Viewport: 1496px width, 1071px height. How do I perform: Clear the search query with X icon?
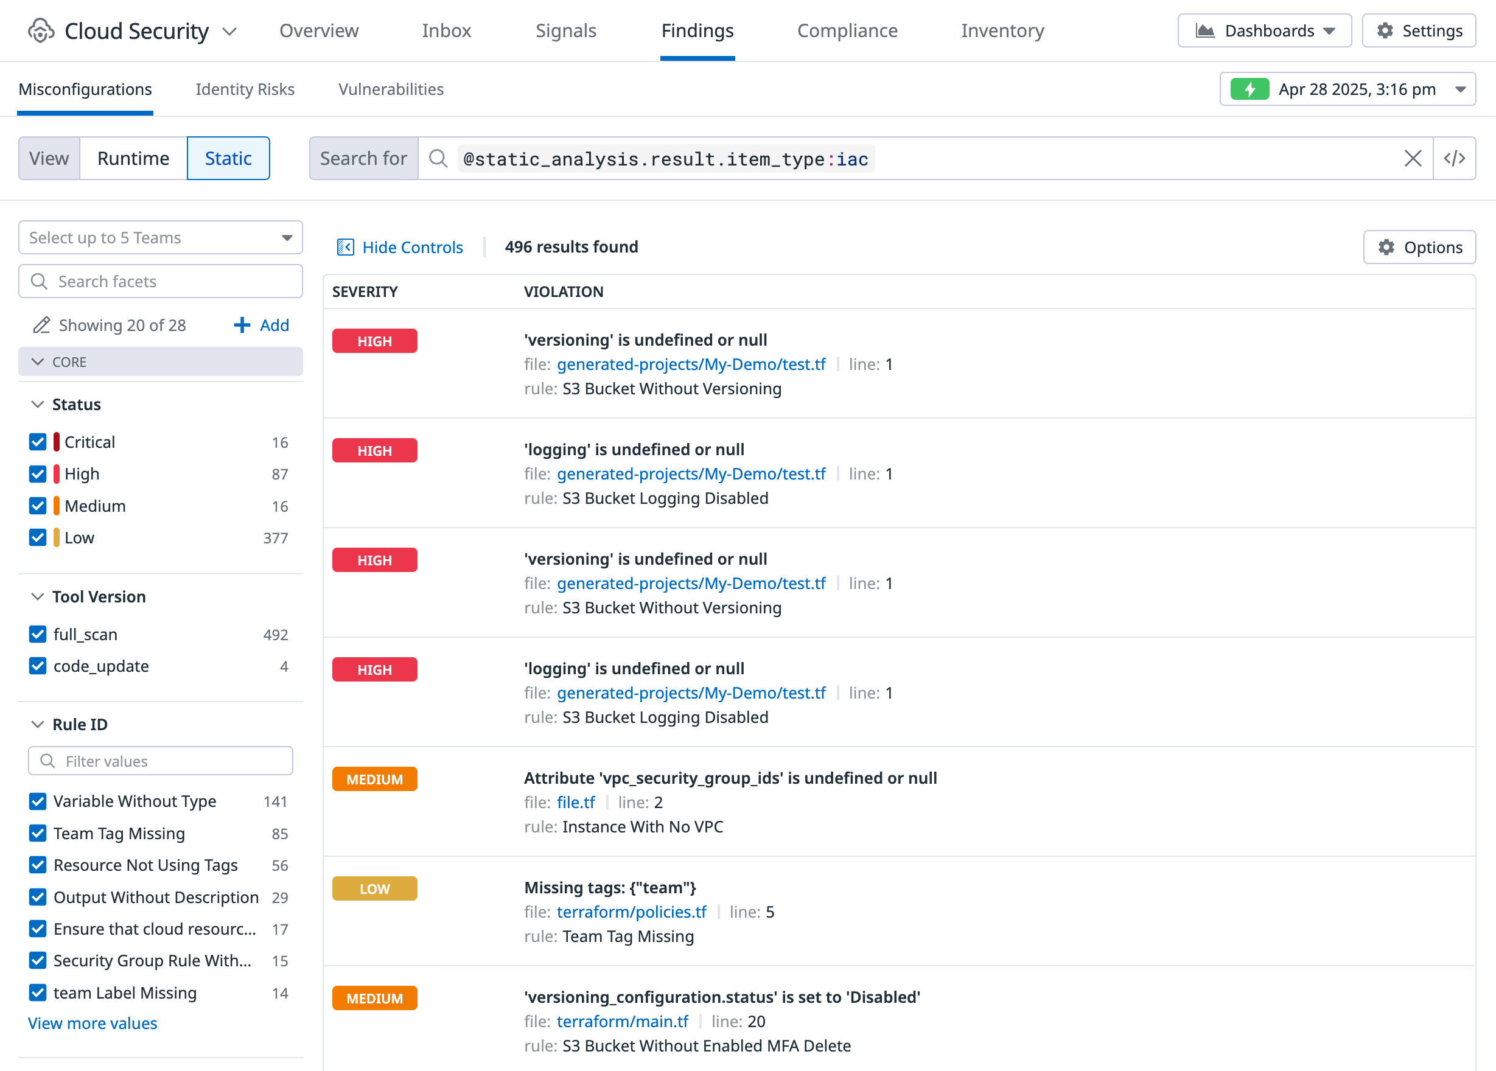click(x=1412, y=158)
